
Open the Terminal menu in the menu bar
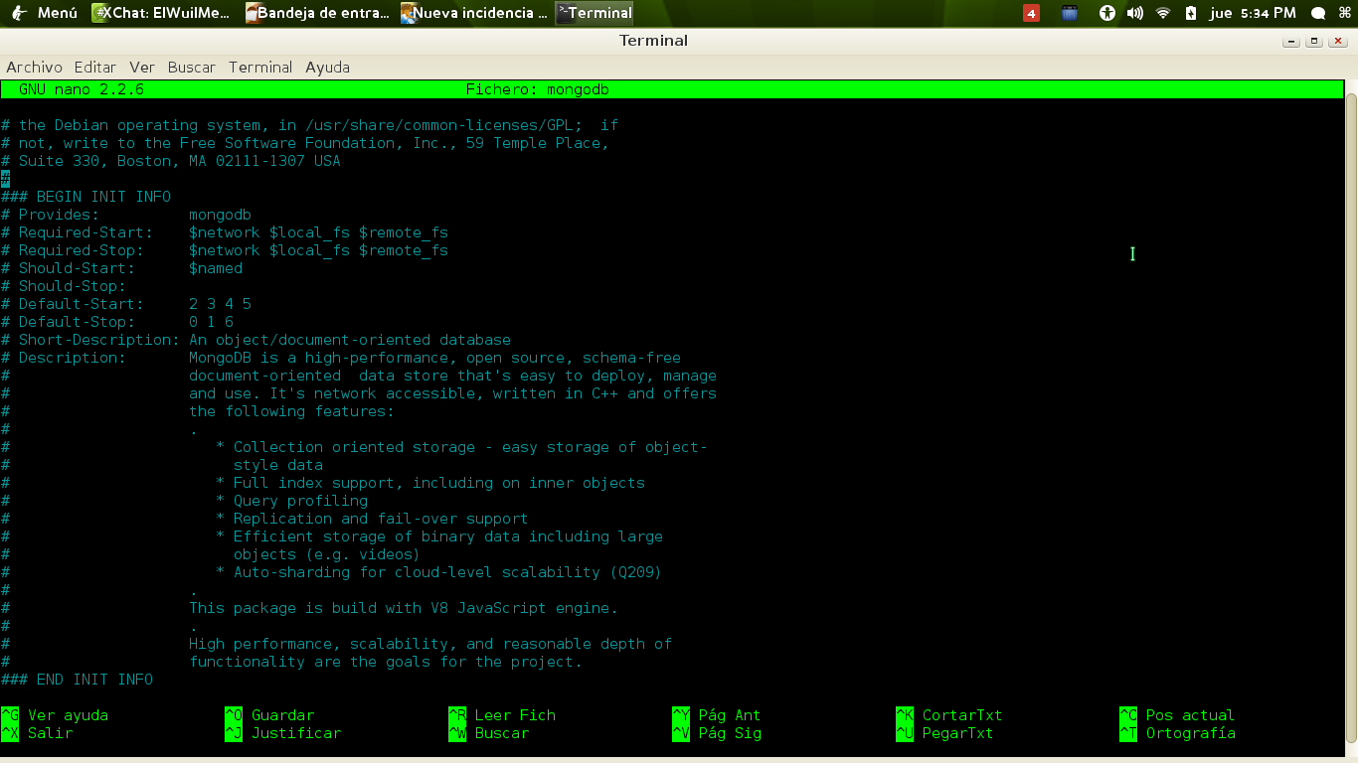[260, 67]
